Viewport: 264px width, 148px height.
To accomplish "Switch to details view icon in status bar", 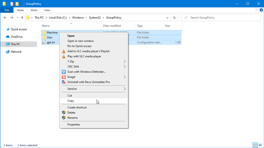I will coord(255,145).
